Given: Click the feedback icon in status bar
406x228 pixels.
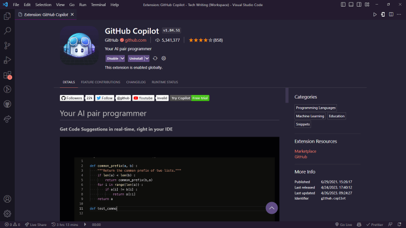Looking at the screenshot, I should tap(390, 224).
